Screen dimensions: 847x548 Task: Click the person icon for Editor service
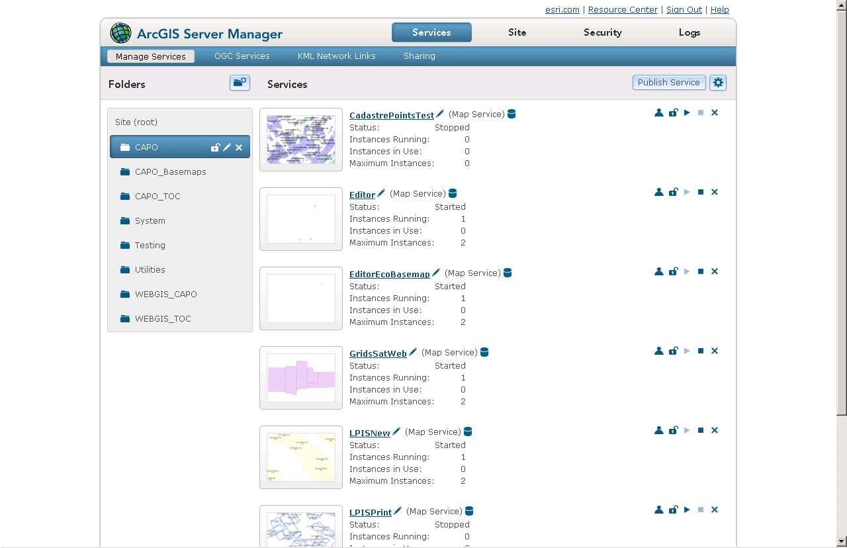point(659,192)
